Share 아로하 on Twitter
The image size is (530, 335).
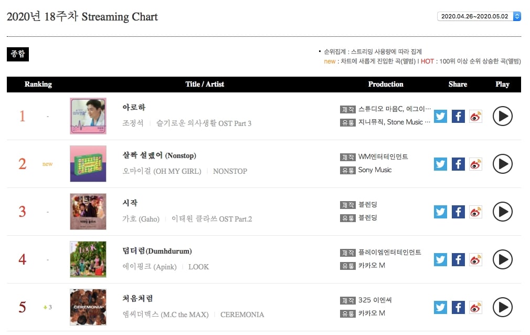(x=440, y=117)
